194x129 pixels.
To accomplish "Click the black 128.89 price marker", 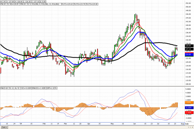I will (189, 46).
